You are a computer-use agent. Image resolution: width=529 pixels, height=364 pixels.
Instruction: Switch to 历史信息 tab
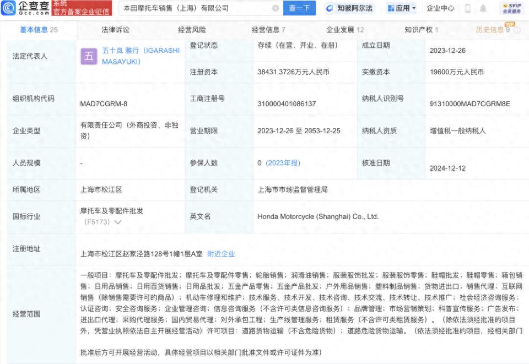493,30
